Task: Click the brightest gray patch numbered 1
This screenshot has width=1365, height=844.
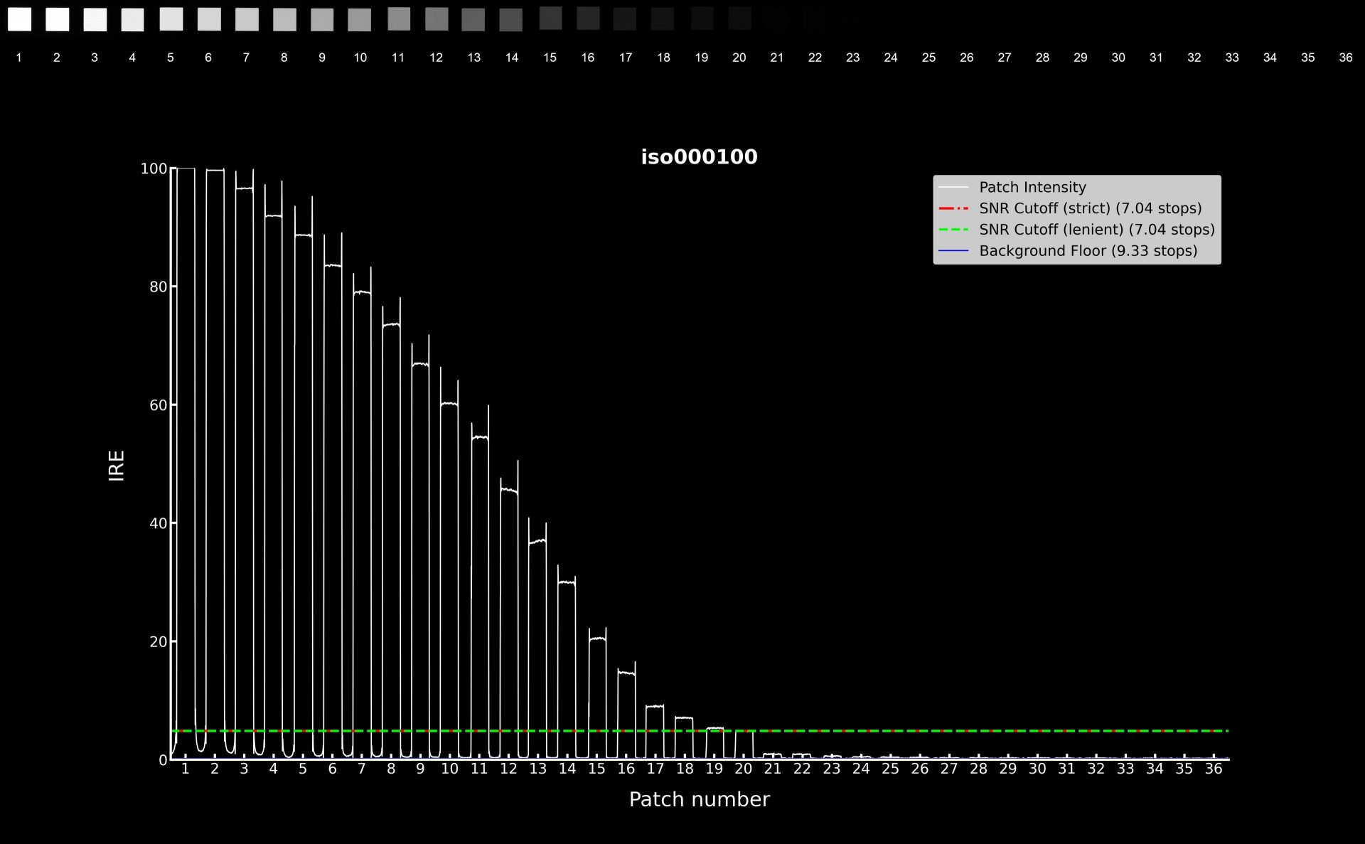Action: 19,19
